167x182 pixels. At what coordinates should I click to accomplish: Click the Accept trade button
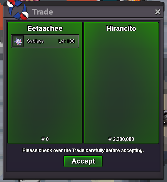pyautogui.click(x=83, y=161)
